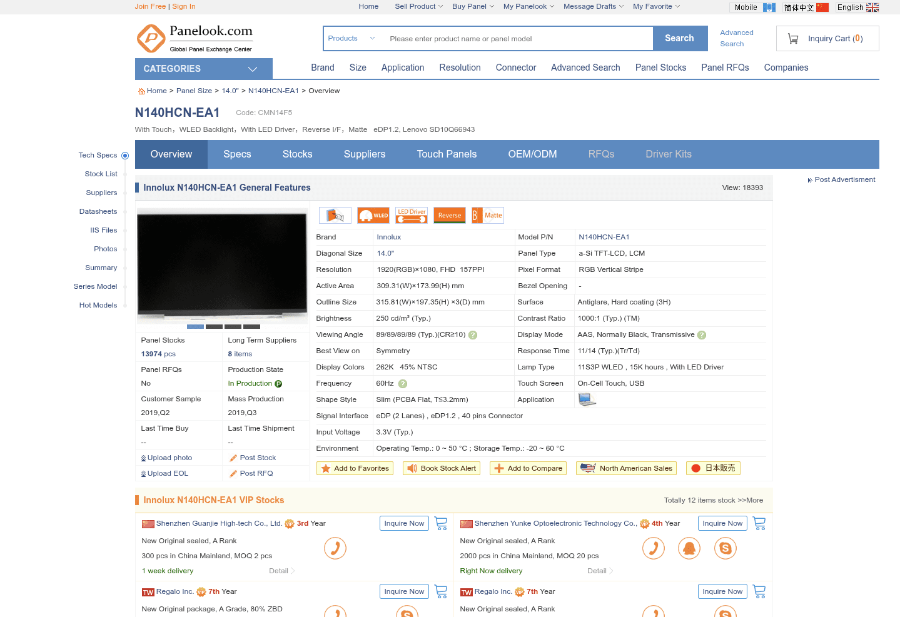Image resolution: width=900 pixels, height=617 pixels.
Task: Show first panel photo thumbnail indicator
Action: point(195,327)
